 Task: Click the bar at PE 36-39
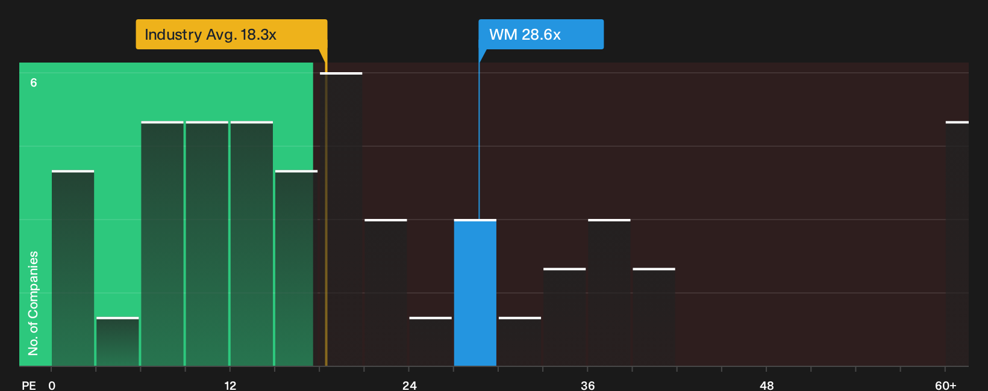(x=609, y=292)
